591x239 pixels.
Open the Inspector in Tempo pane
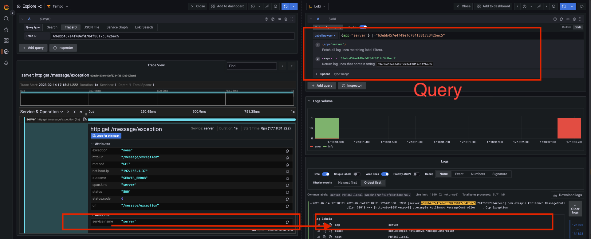click(x=63, y=48)
